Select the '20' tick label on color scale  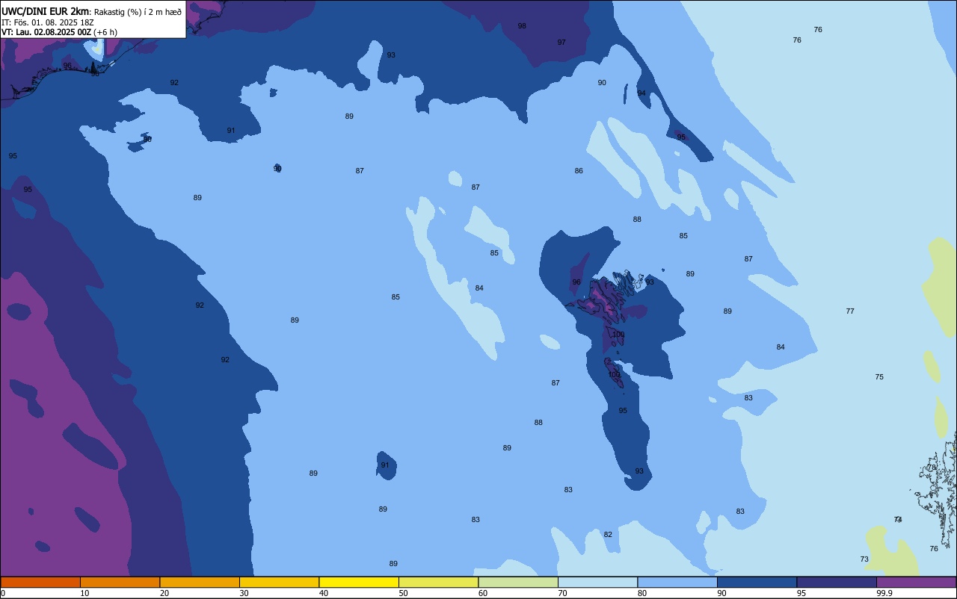pos(164,593)
